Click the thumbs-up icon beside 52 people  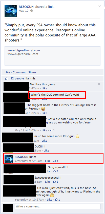pos(7,78)
